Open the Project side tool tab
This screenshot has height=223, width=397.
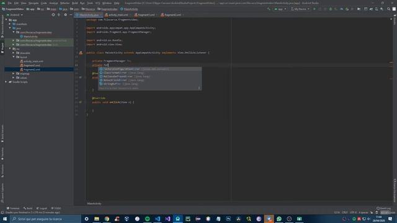(2, 48)
